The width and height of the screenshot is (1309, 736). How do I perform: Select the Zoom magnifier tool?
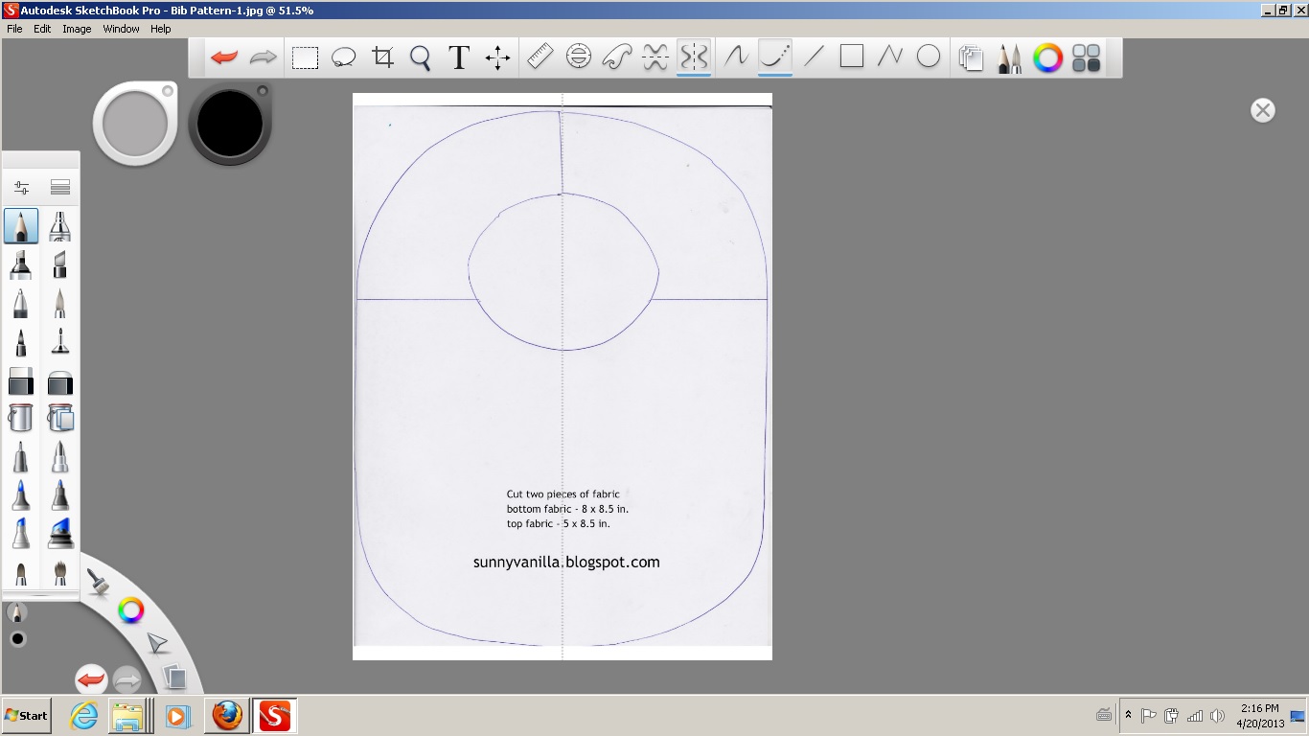pyautogui.click(x=420, y=58)
